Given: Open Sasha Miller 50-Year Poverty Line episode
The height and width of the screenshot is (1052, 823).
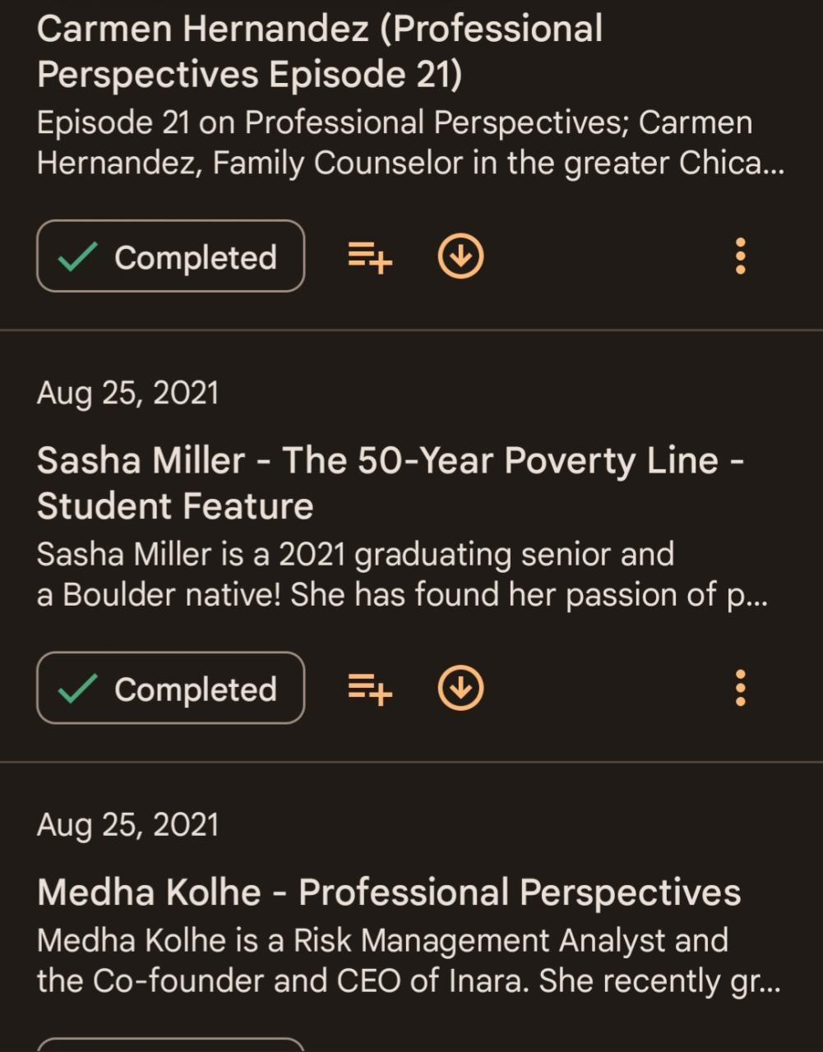Looking at the screenshot, I should click(x=391, y=482).
